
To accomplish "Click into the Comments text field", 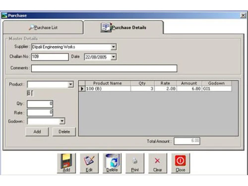I will 104,68.
